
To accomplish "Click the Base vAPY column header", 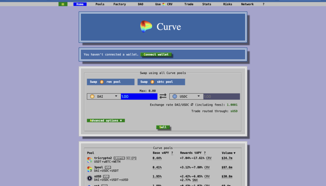I will pos(161,153).
